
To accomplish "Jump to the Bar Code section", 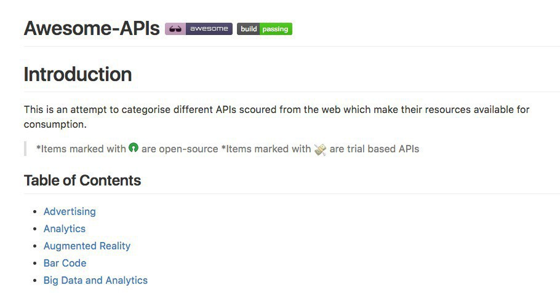I will 65,263.
